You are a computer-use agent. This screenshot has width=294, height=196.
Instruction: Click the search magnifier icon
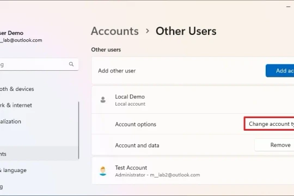pyautogui.click(x=71, y=64)
